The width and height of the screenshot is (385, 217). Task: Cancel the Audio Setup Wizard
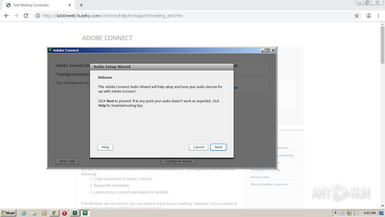click(199, 147)
